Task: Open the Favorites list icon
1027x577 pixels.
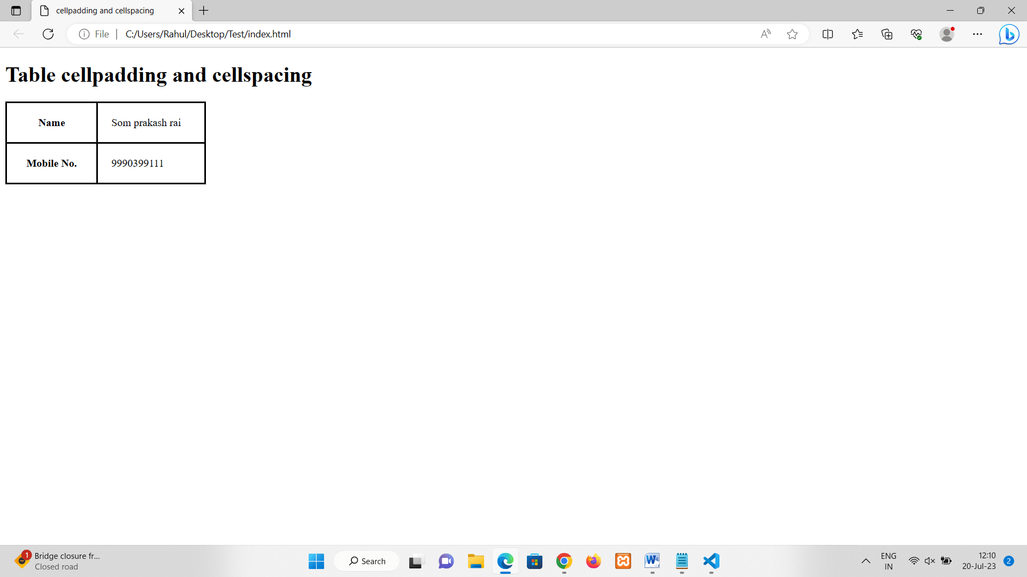Action: (857, 34)
